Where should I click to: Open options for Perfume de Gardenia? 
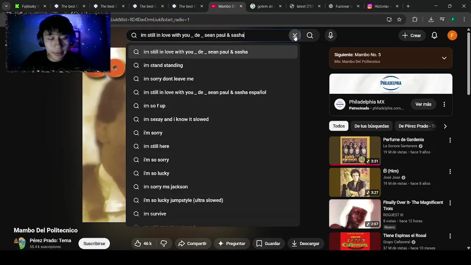point(450,140)
